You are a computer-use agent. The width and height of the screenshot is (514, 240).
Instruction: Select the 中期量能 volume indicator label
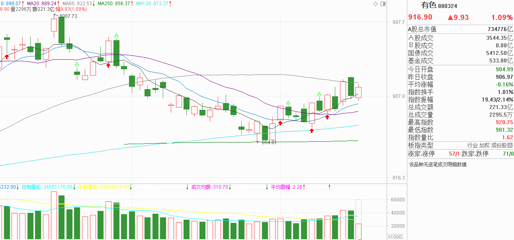click(x=104, y=187)
